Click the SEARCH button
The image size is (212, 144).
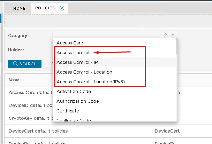coord(25,64)
